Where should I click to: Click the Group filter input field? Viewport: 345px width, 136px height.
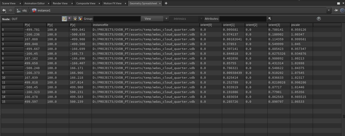click(x=116, y=19)
